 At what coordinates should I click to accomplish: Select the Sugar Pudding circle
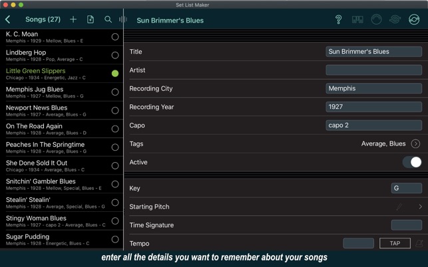click(115, 240)
